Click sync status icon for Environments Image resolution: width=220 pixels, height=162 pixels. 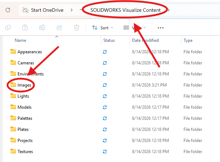(105, 74)
